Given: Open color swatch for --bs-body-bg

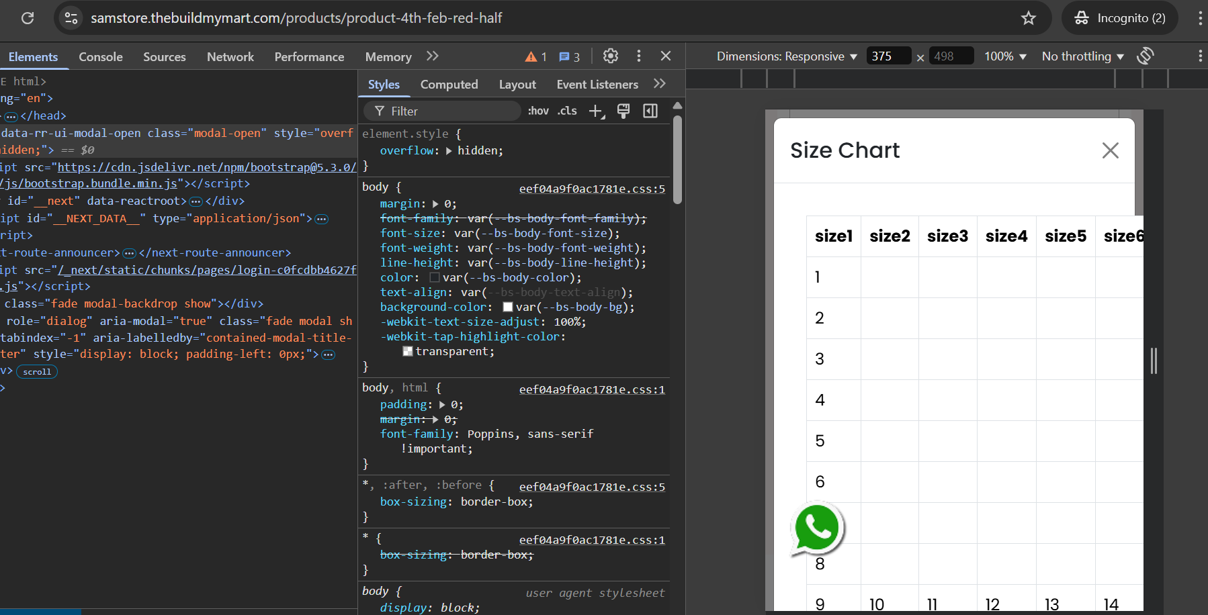Looking at the screenshot, I should pyautogui.click(x=508, y=307).
